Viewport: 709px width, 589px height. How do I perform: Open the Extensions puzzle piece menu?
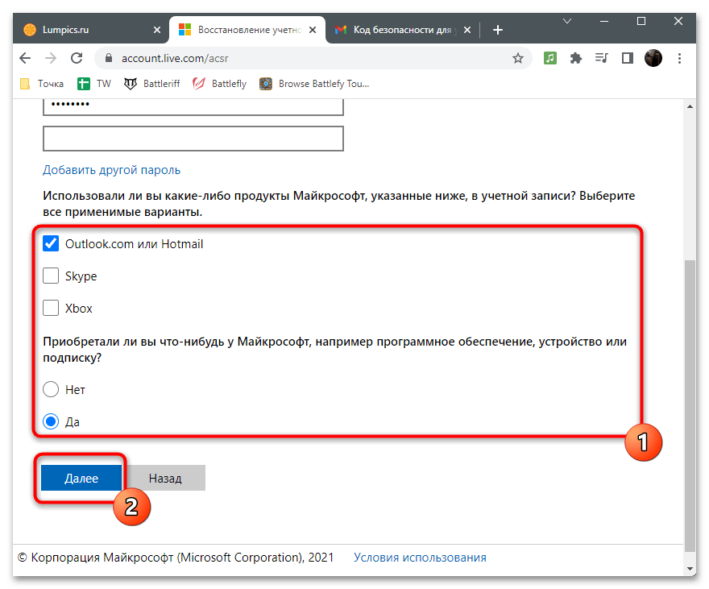pyautogui.click(x=575, y=58)
